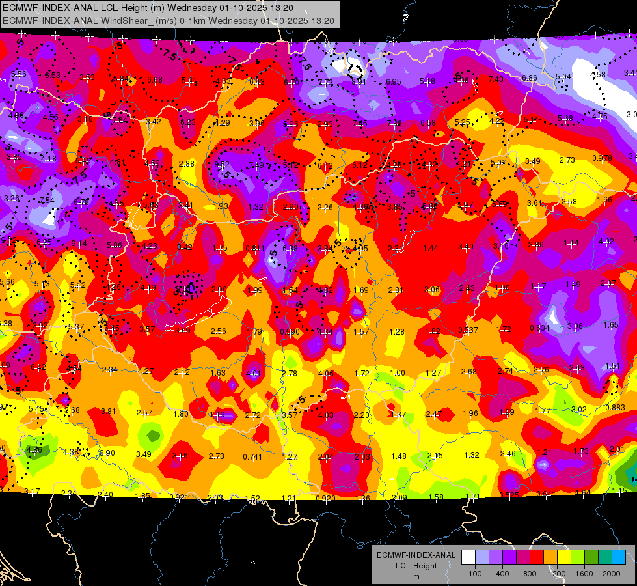The image size is (637, 586).
Task: Click the magenta legend swatch
Action: pyautogui.click(x=523, y=557)
